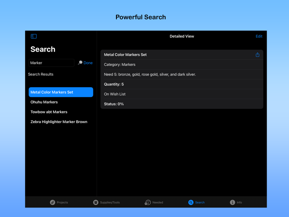Image resolution: width=289 pixels, height=217 pixels.
Task: Choose Towbow abt Markers result
Action: tap(61, 112)
